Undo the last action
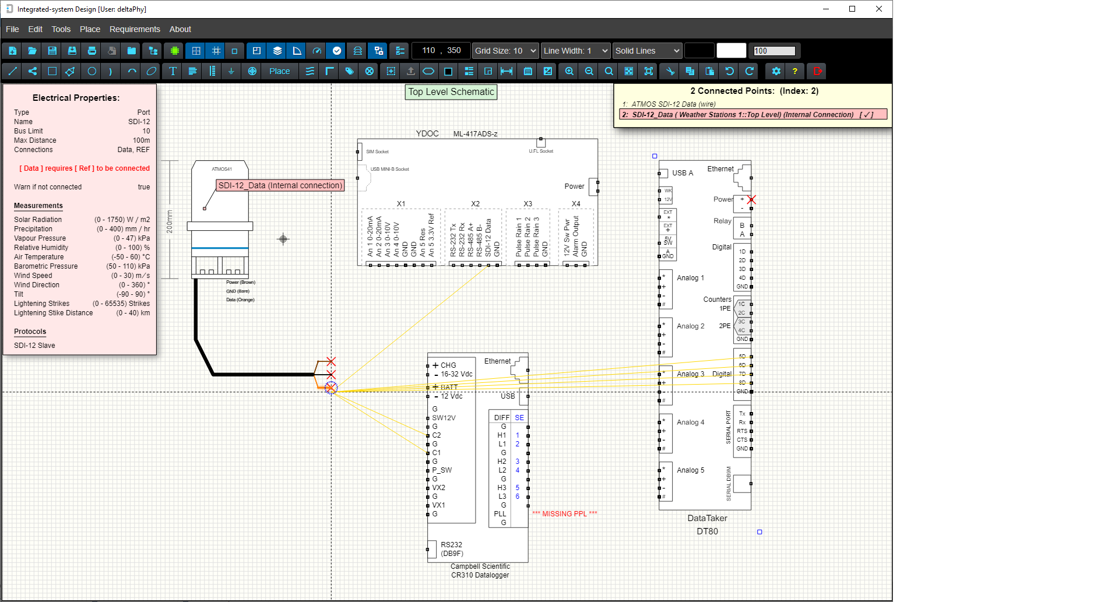The height and width of the screenshot is (602, 1111). tap(729, 71)
